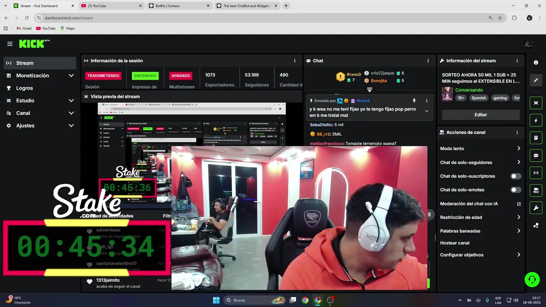Reload the page
Screen dimensions: 546x307
26,18
